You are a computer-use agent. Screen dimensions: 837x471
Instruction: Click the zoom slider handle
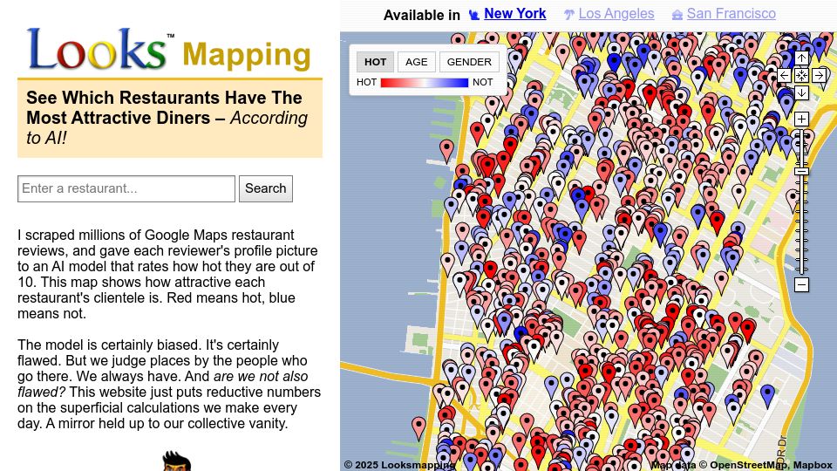click(x=801, y=172)
